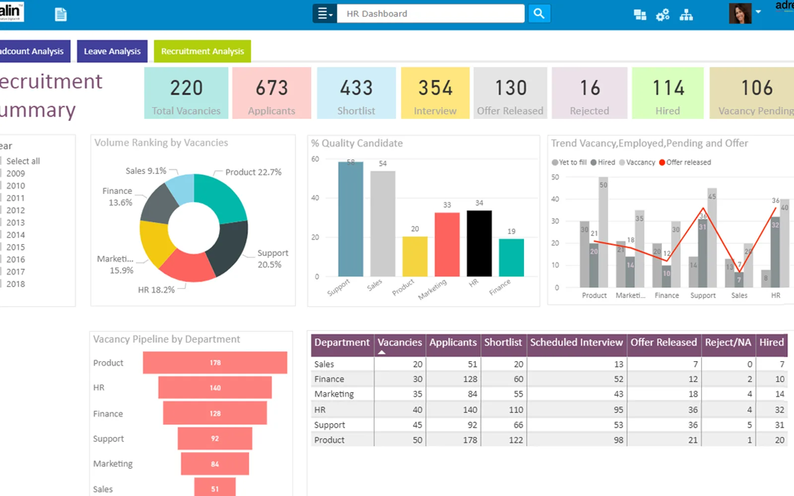
Task: Toggle the Offer released legend item
Action: pyautogui.click(x=685, y=162)
